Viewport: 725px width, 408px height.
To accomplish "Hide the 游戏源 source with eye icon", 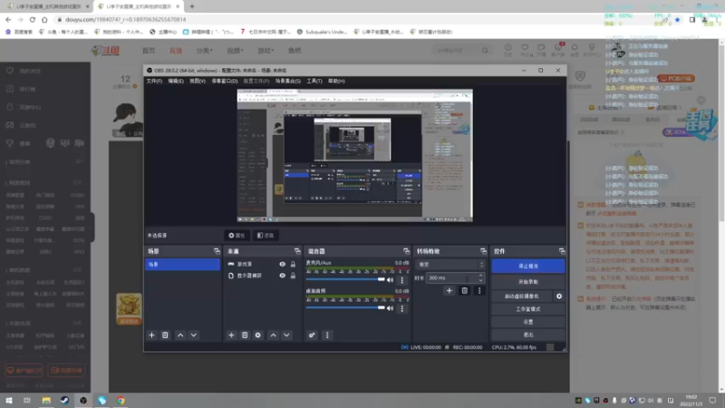I will (x=282, y=264).
